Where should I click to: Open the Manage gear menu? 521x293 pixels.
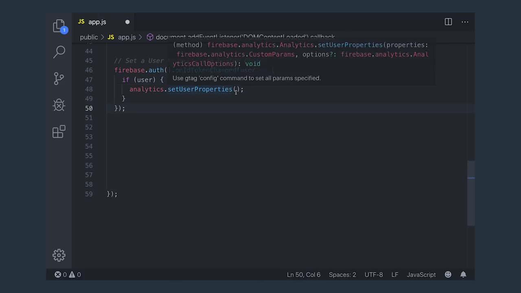[x=59, y=255]
